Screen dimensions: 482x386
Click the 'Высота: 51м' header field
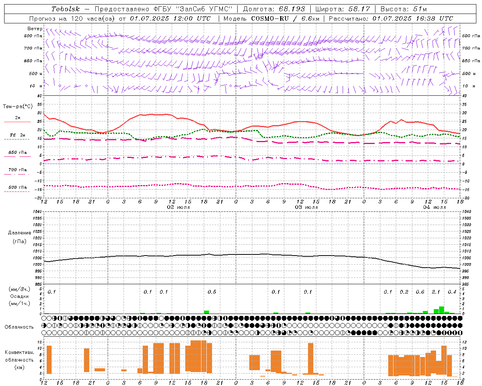[x=404, y=9]
